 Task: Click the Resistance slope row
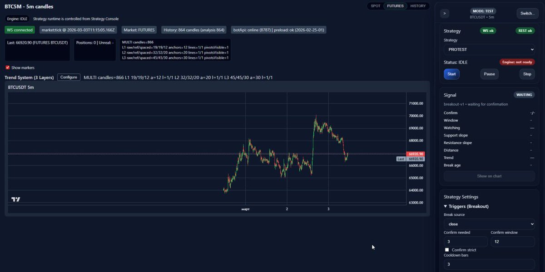[489, 143]
